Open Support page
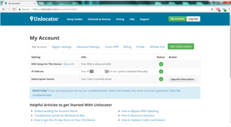This screenshot has width=231, height=127. [x=145, y=19]
